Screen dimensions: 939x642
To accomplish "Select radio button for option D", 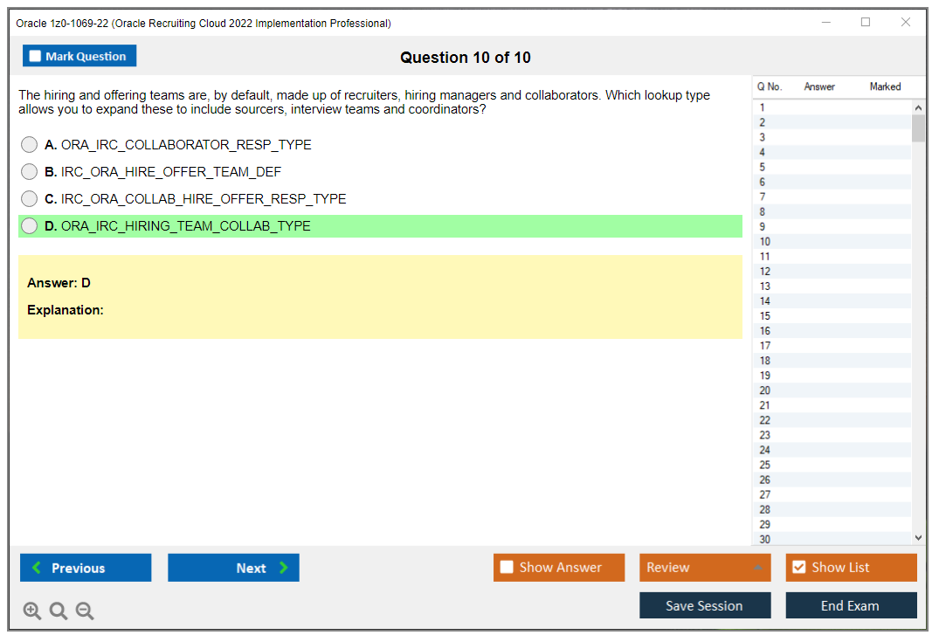I will (29, 225).
